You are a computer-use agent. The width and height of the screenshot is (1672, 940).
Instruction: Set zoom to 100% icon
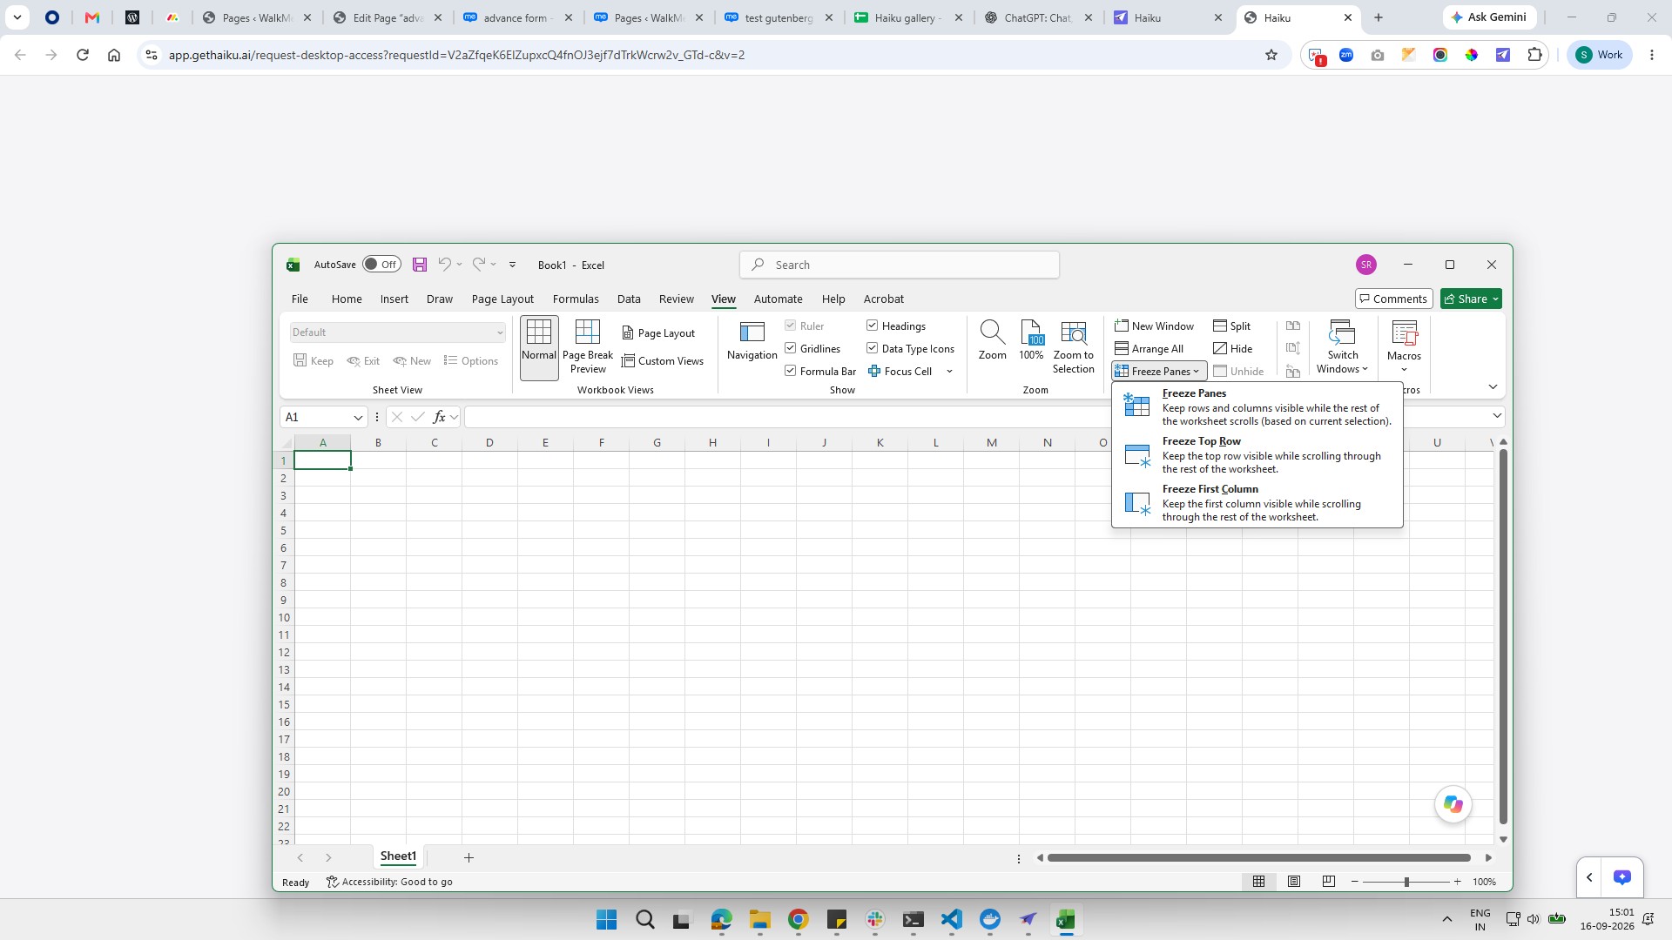[x=1031, y=341]
